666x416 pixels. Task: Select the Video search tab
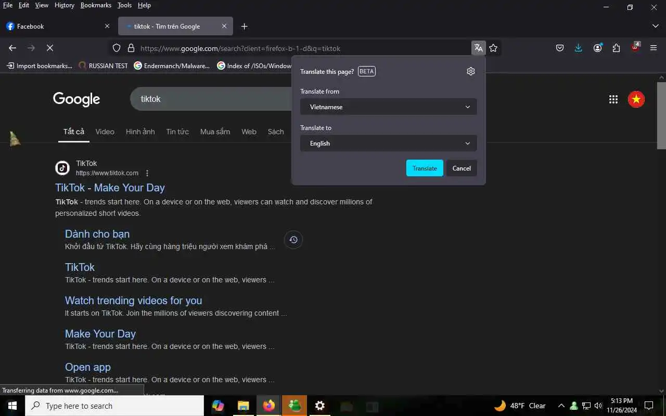point(105,132)
